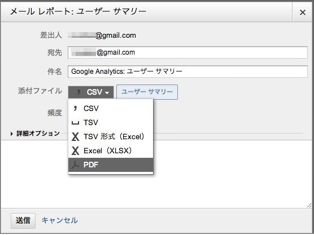Click the Acrobat icon beside PDF option

click(x=75, y=165)
